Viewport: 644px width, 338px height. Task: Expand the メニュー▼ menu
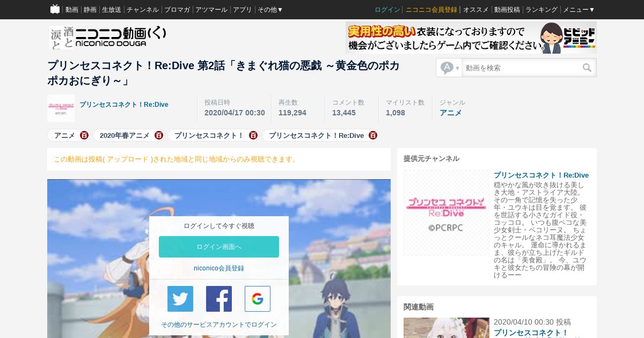(579, 10)
